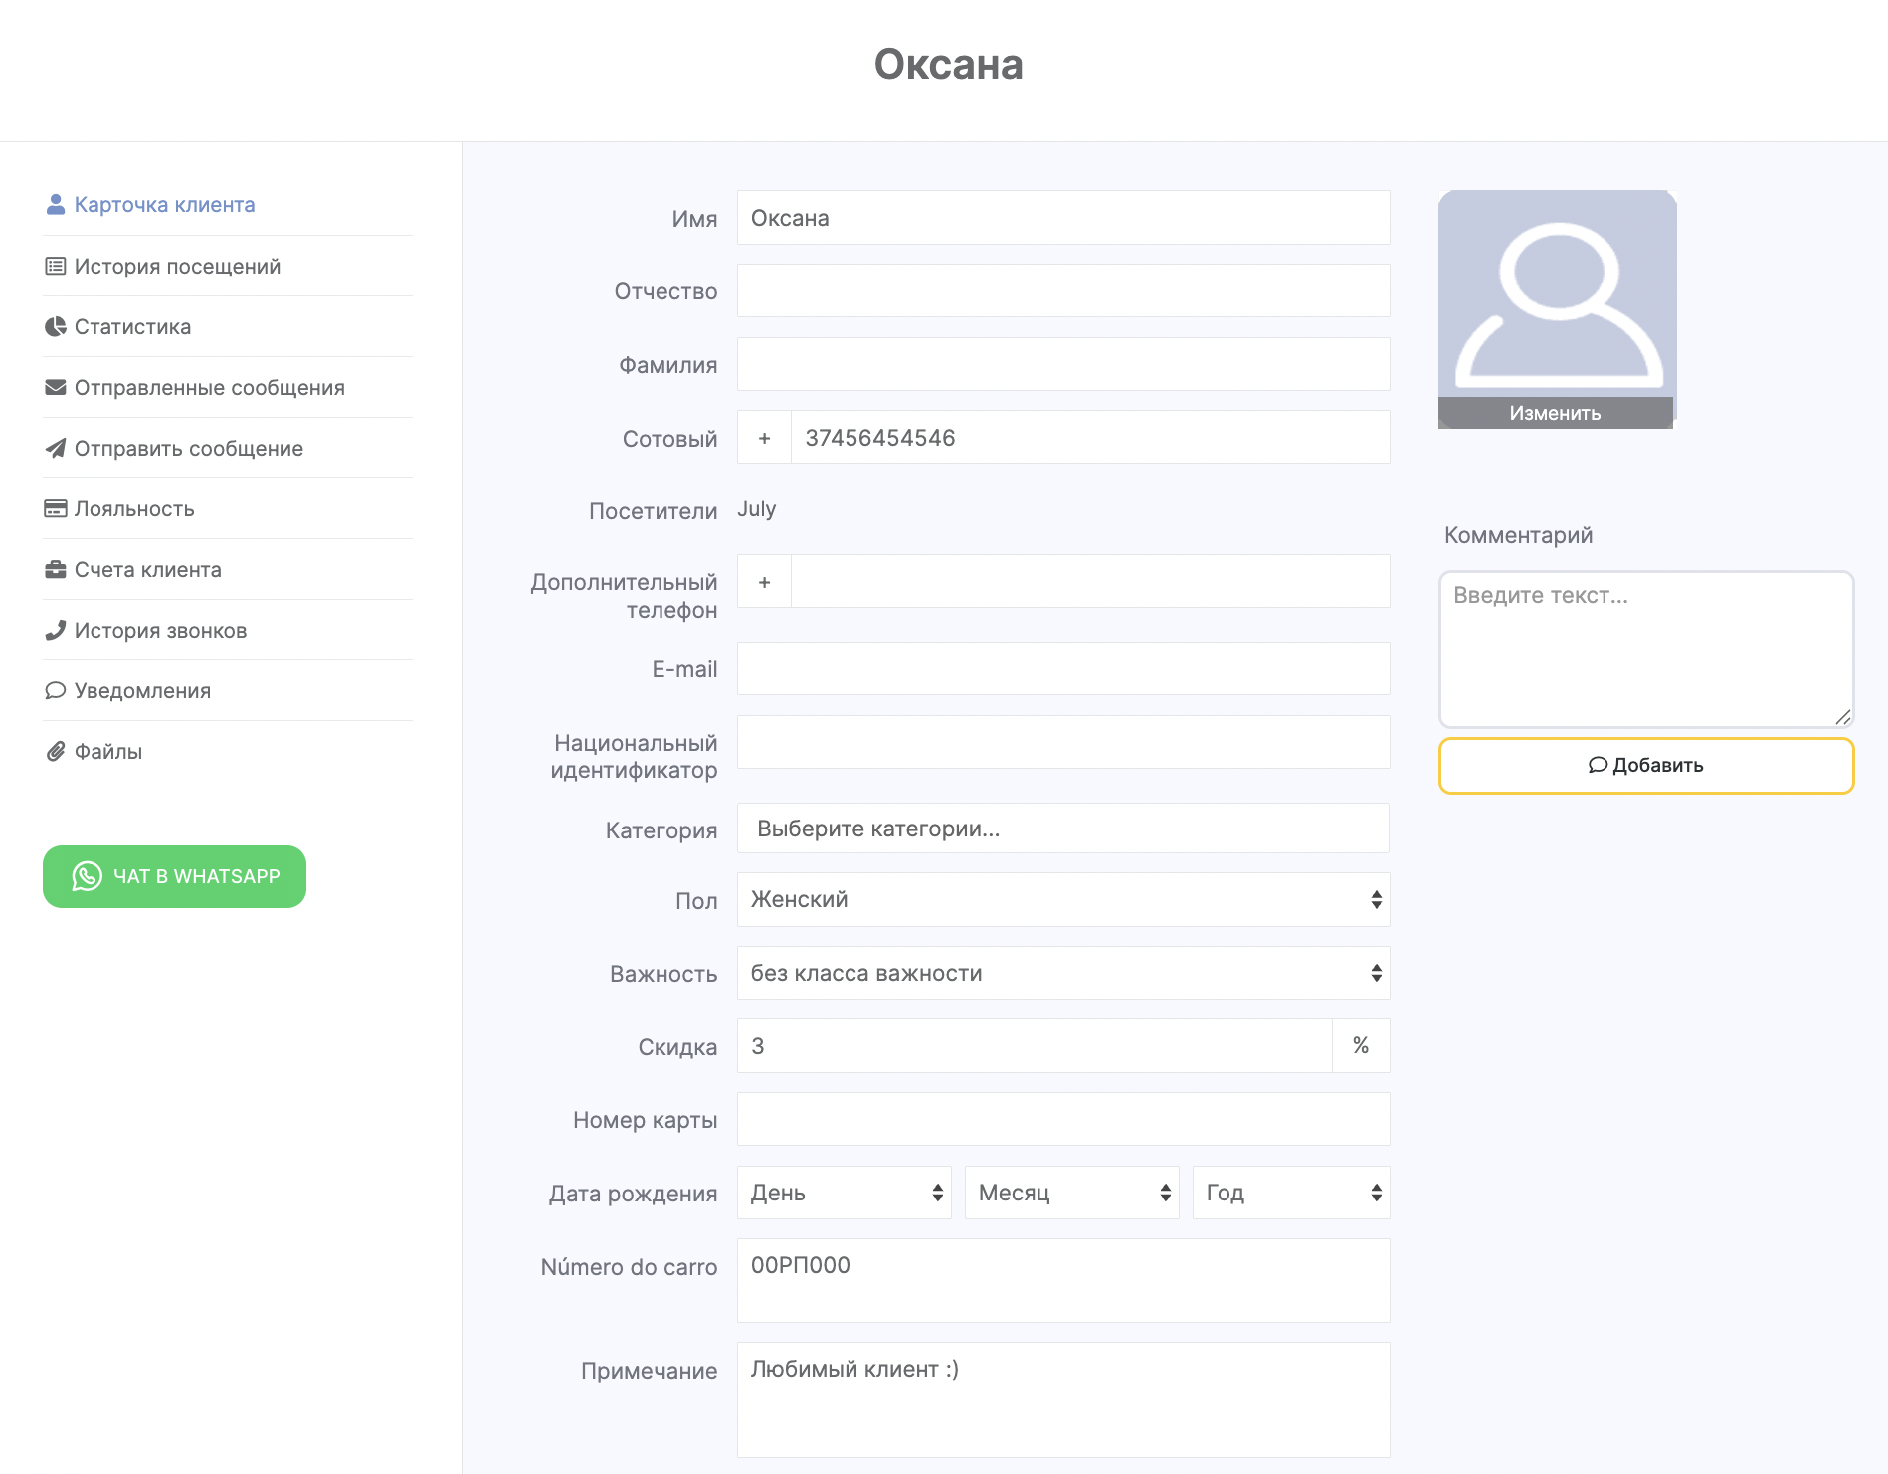Click the list icon for История посещений

(x=56, y=267)
